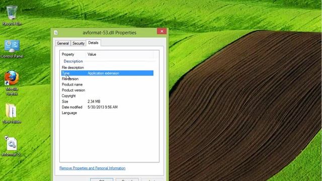This screenshot has width=322, height=181.
Task: Switch to the Security tab
Action: tap(78, 43)
